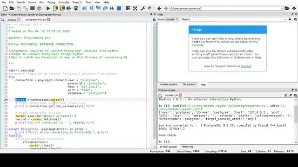Image resolution: width=298 pixels, height=167 pixels.
Task: Create a new file with toolbar icon
Action: click(x=5, y=8)
